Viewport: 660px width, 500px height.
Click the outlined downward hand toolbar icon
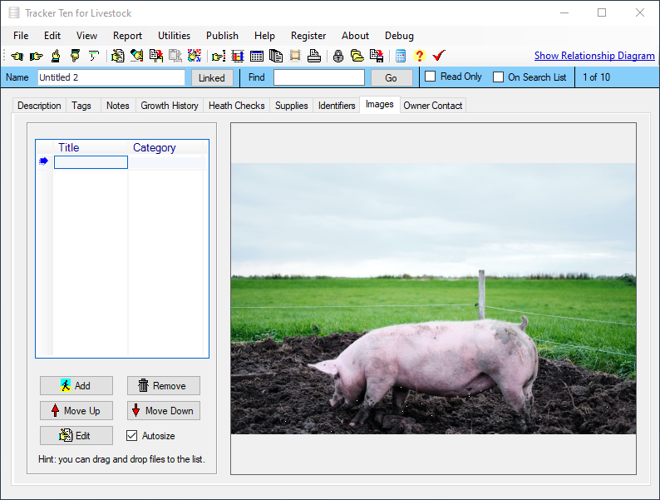(93, 56)
